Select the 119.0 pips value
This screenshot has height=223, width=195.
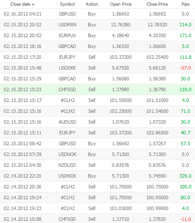pos(185,89)
